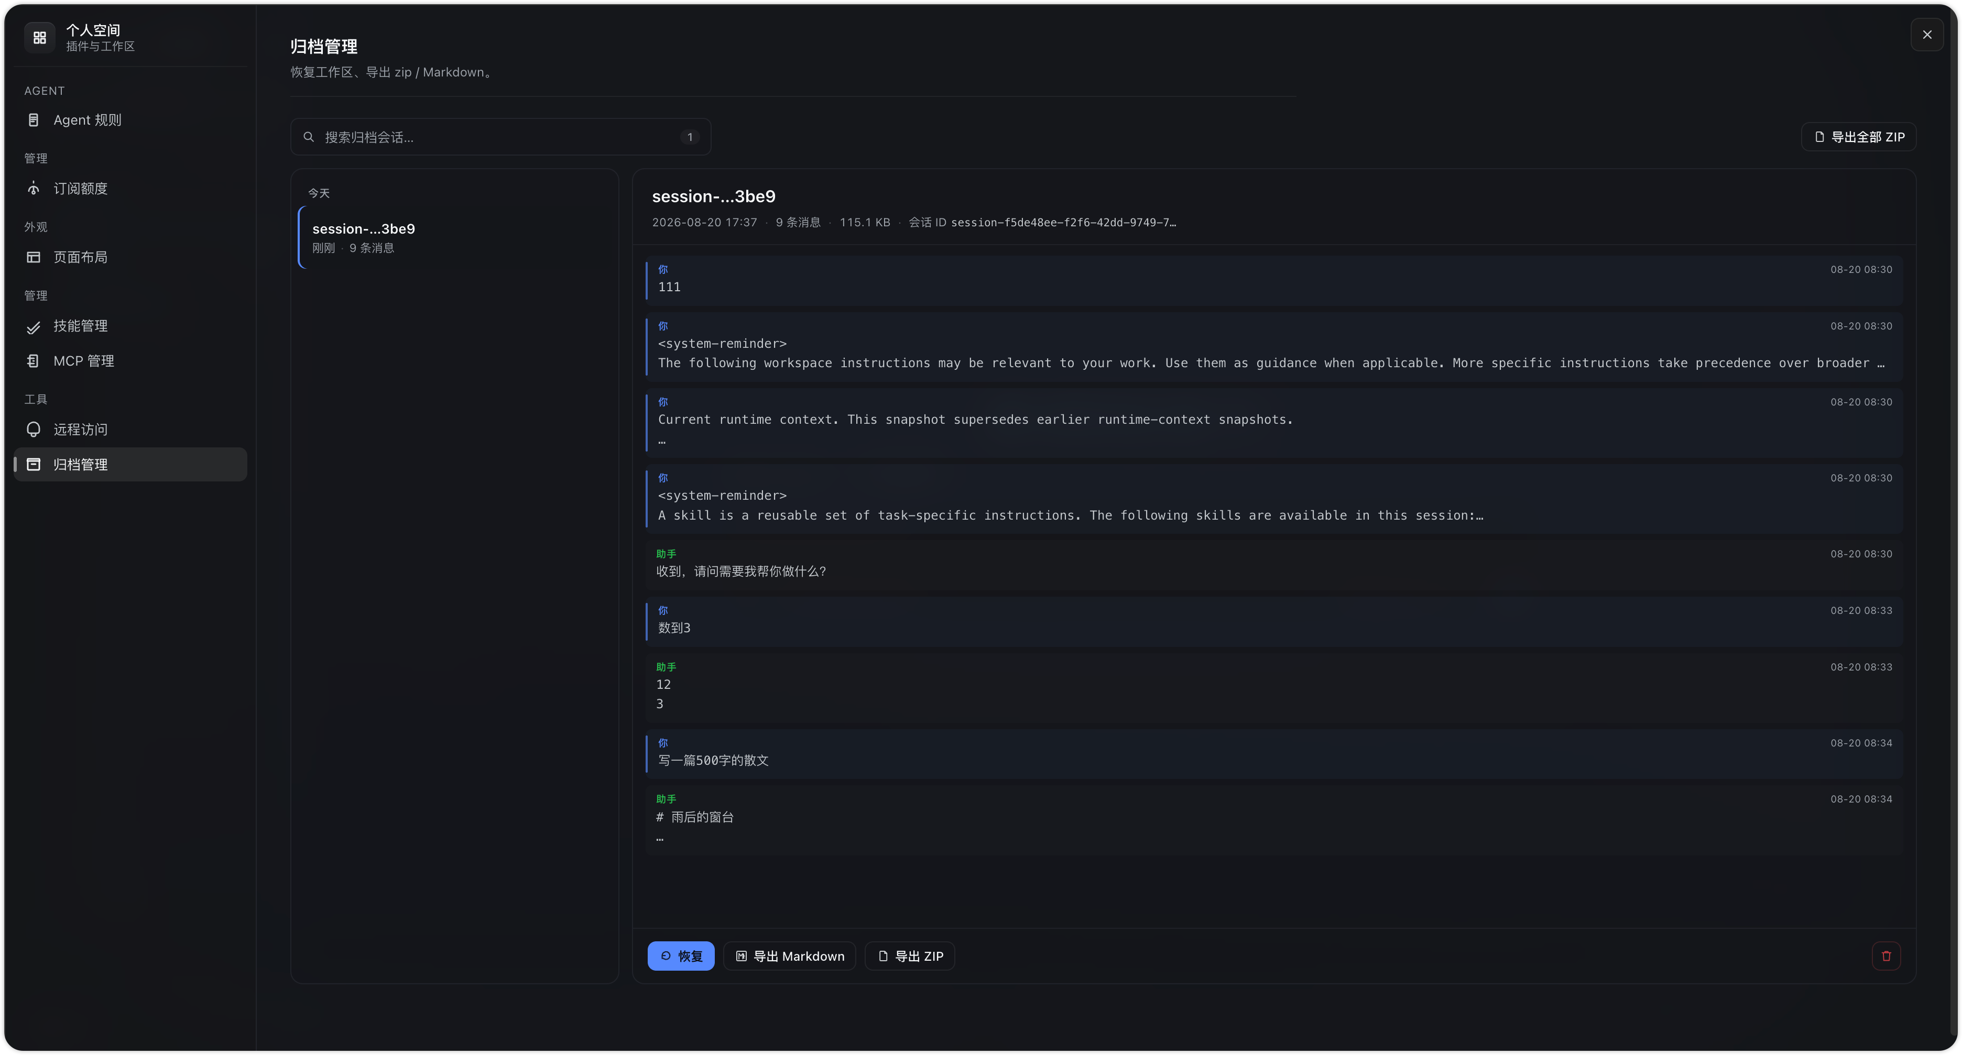Viewport: 1962px width, 1055px height.
Task: Click 导出全部 ZIP button
Action: [x=1858, y=137]
